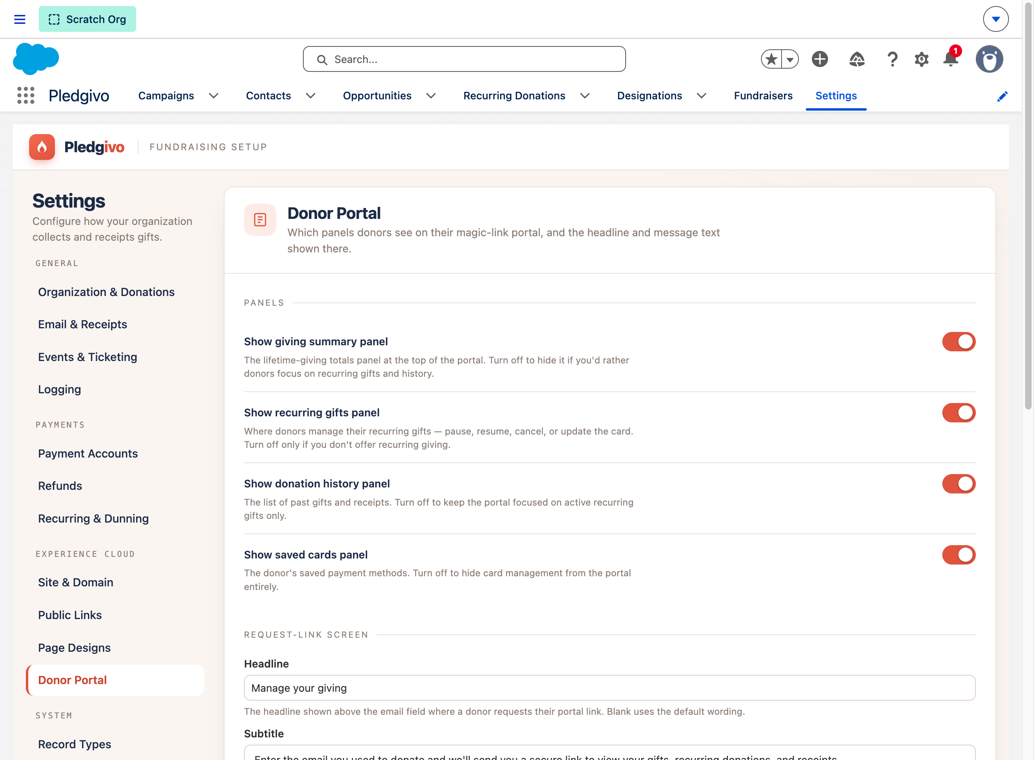This screenshot has width=1034, height=760.
Task: Click the Salesforce cloud logo
Action: coord(36,59)
